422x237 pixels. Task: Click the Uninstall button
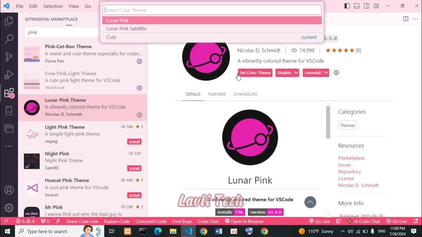click(313, 73)
